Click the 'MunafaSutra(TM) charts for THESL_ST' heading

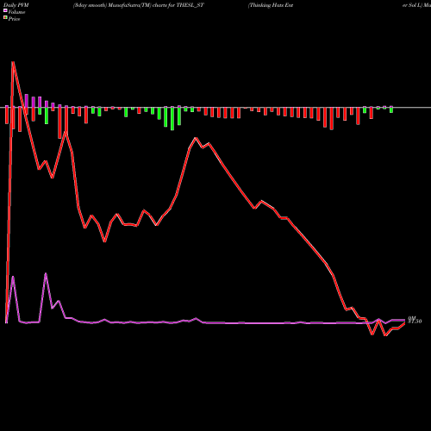[156, 5]
